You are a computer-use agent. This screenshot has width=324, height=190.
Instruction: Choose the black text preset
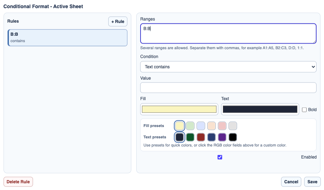233,137
